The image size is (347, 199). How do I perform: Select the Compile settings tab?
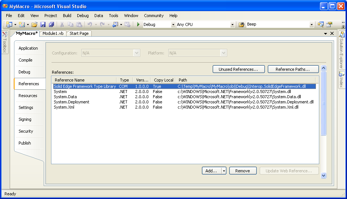pyautogui.click(x=26, y=60)
